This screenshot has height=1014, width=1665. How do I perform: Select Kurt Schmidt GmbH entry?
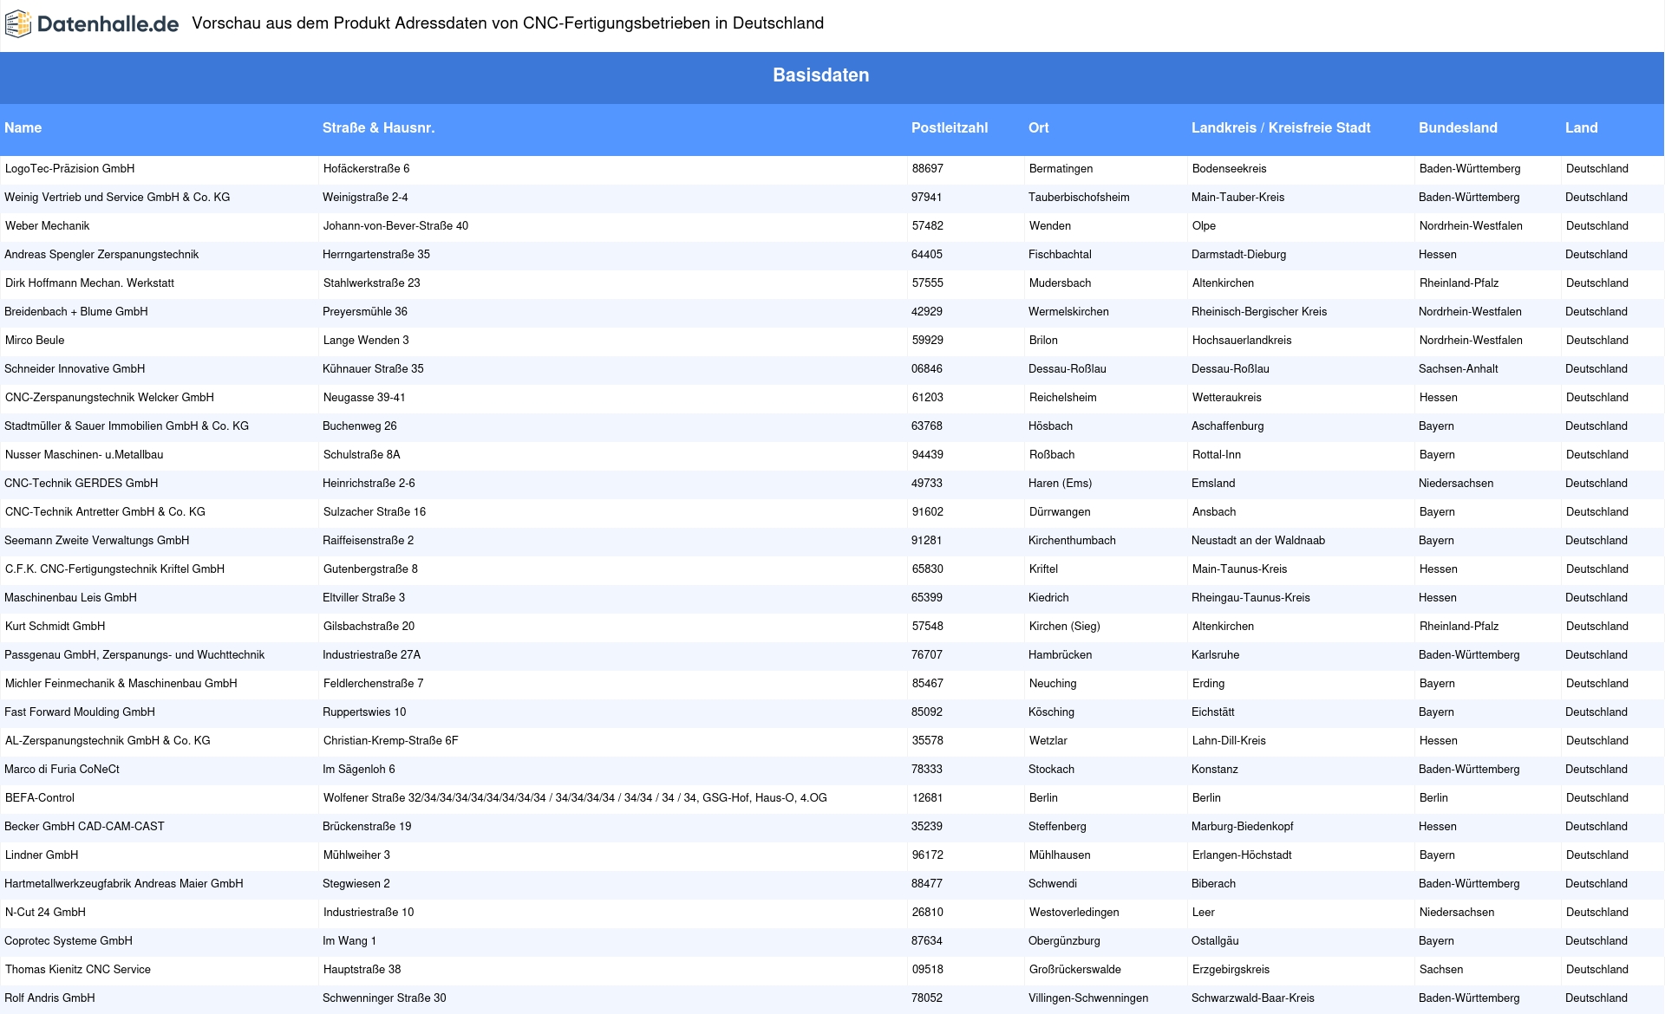55,626
